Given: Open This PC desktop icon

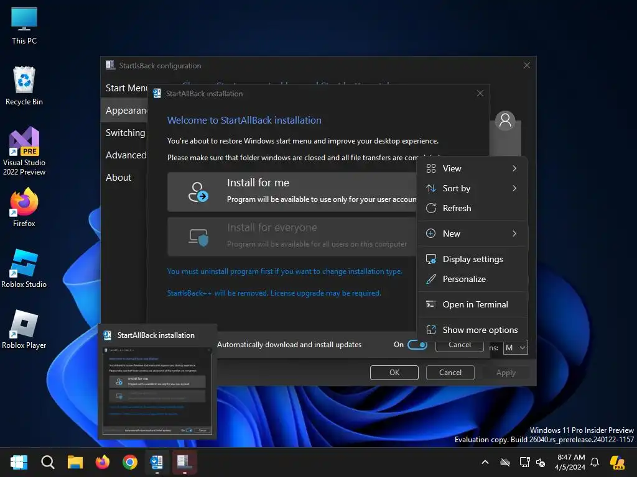Looking at the screenshot, I should [x=24, y=26].
